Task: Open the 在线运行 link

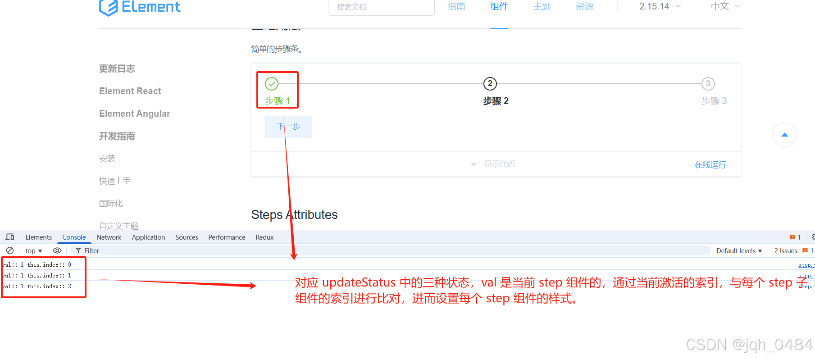Action: (x=710, y=165)
